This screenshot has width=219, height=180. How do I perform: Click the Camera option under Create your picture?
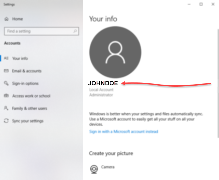tap(108, 167)
